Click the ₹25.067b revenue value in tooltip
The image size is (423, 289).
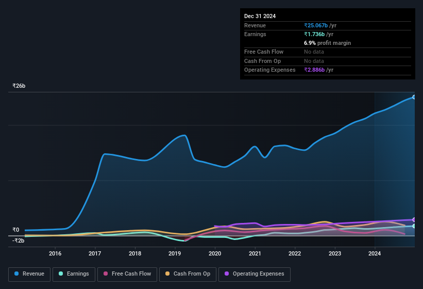coord(316,25)
